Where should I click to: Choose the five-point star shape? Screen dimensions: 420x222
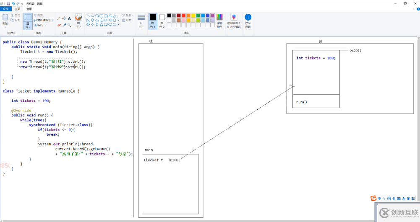(97, 24)
